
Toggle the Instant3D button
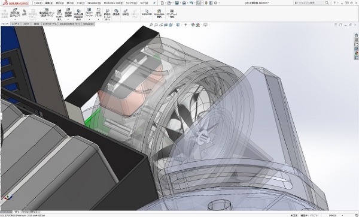click(147, 13)
